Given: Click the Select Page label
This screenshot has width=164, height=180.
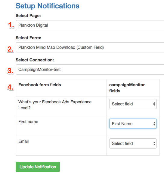Looking at the screenshot, I should (28, 16).
